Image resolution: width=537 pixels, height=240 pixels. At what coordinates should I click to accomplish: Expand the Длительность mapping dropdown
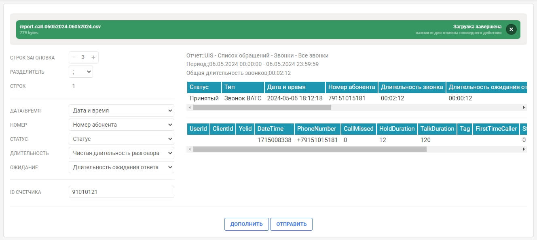pos(121,153)
